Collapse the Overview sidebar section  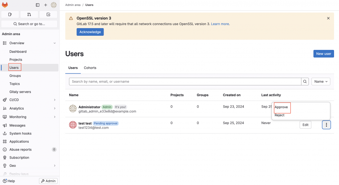55,43
